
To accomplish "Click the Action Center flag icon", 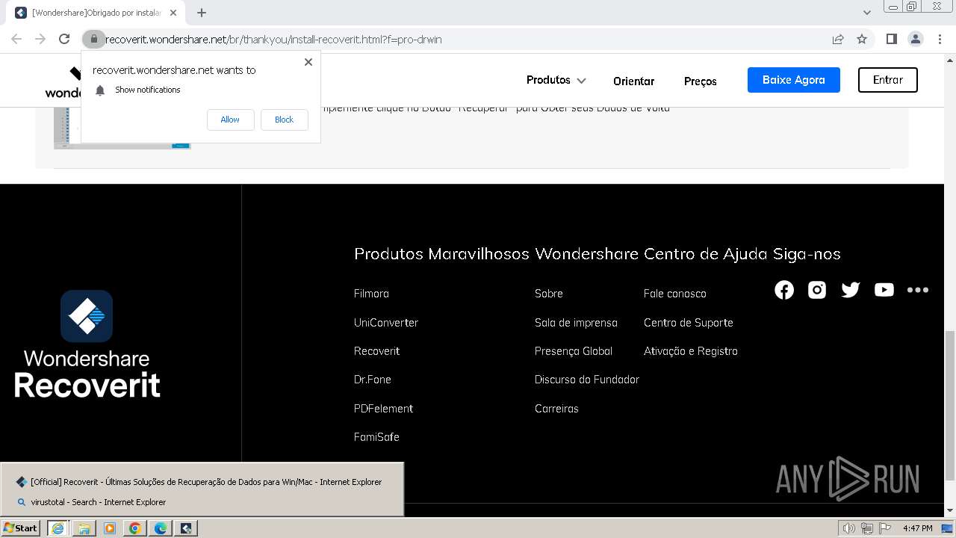I will tap(884, 528).
